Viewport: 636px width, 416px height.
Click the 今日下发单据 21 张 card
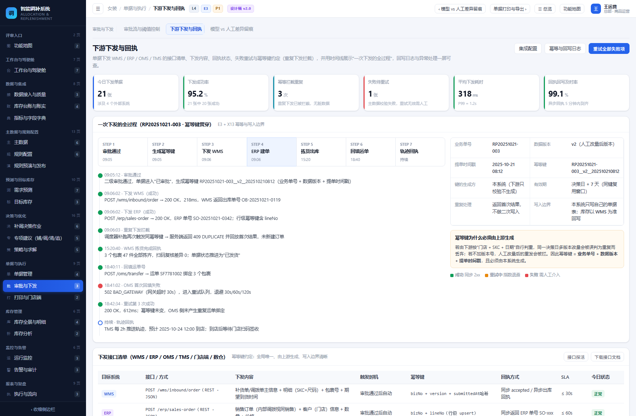136,93
